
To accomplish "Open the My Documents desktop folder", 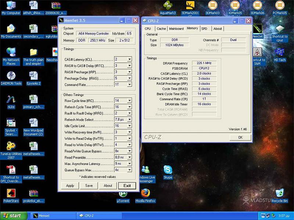I will pos(11,31).
